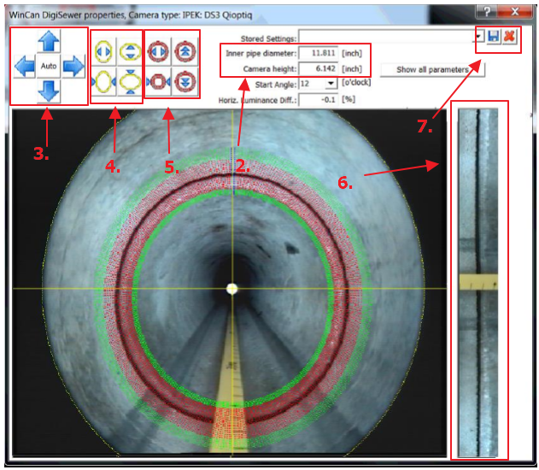Image resolution: width=539 pixels, height=470 pixels.
Task: Click the blue right arrow button
Action: [73, 66]
